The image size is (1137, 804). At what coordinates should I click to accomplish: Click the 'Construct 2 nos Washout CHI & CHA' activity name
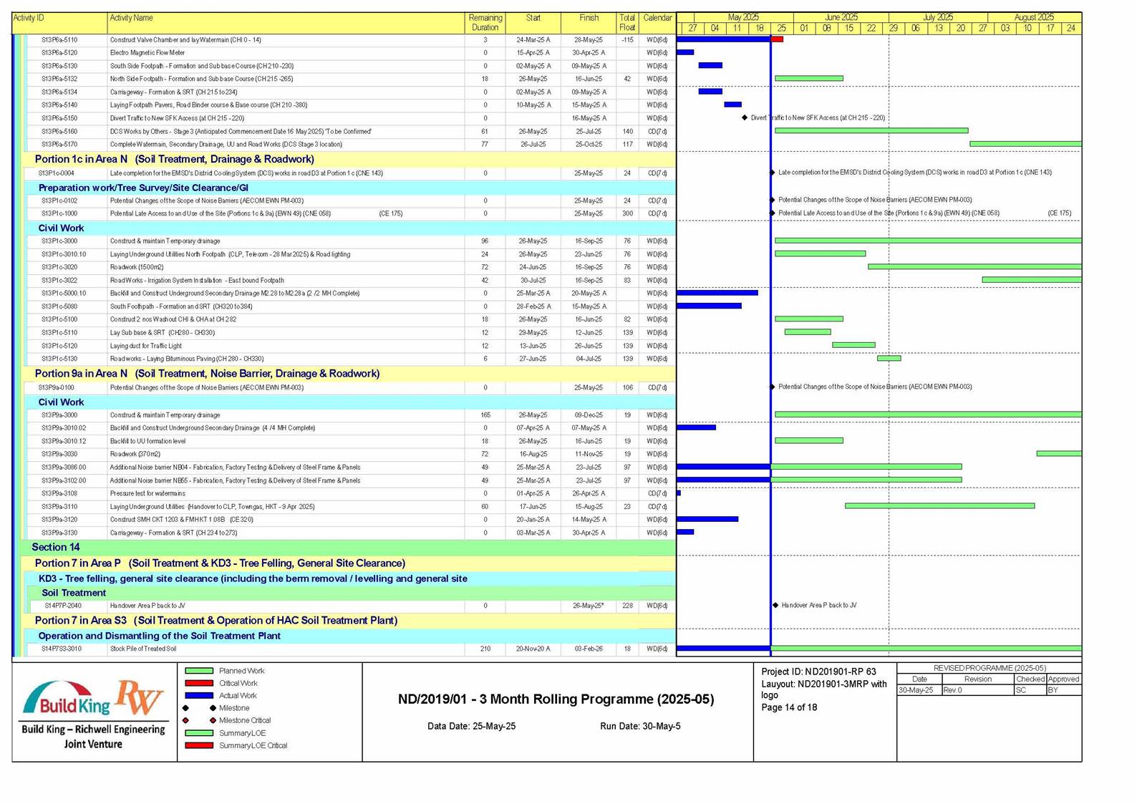[x=173, y=319]
